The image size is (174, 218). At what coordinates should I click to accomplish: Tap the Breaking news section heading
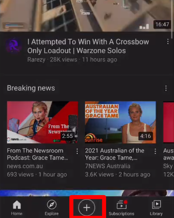[x=31, y=88]
